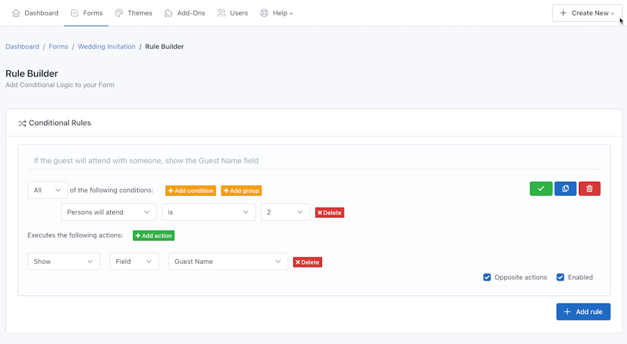
Task: Open the Persons will atend field dropdown
Action: [109, 212]
